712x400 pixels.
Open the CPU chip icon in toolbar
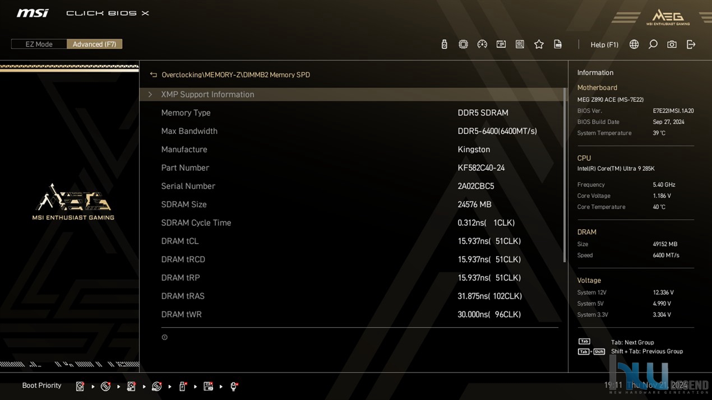(x=463, y=44)
